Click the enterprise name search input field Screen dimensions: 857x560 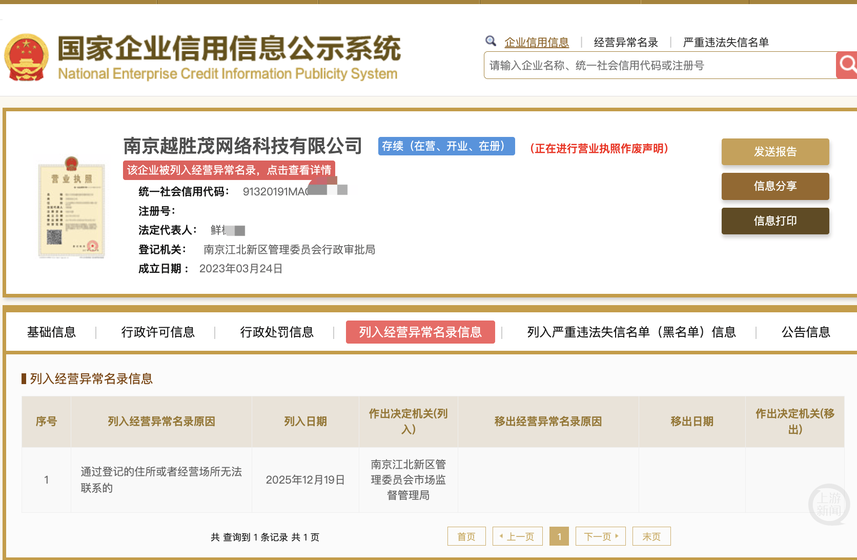pos(641,65)
